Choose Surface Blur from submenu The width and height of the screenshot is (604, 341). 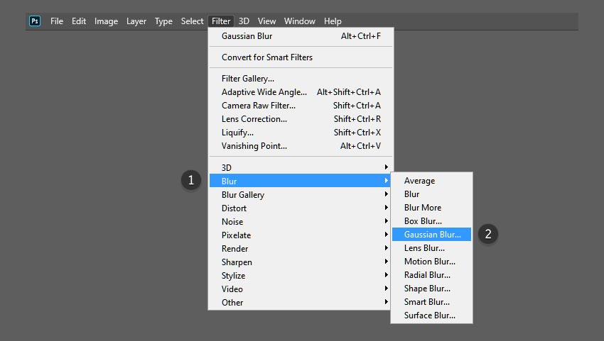point(429,315)
